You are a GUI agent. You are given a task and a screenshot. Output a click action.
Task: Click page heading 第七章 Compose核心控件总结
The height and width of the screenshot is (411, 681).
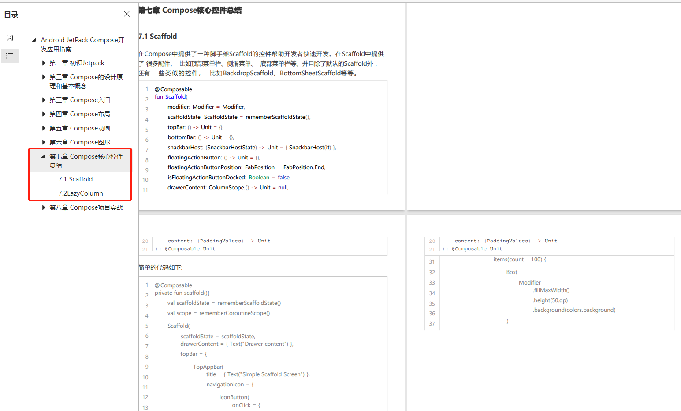(190, 10)
